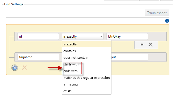The height and width of the screenshot is (110, 173).
Task: Click the Troubleshoot button
Action: [x=157, y=13]
